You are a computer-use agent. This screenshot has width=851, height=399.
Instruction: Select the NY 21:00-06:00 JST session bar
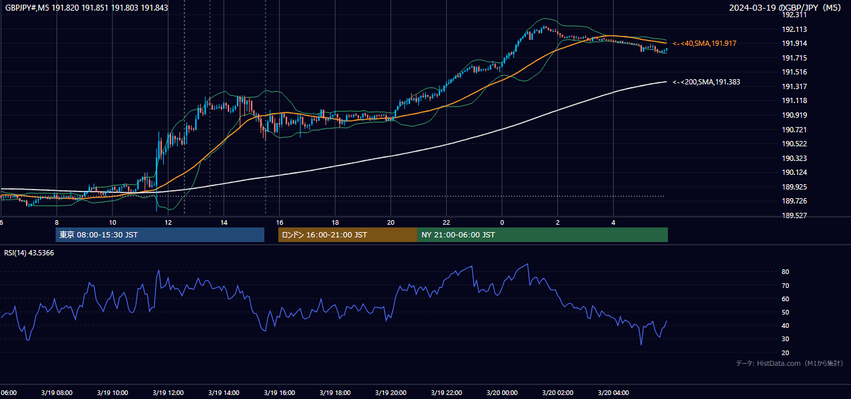543,235
